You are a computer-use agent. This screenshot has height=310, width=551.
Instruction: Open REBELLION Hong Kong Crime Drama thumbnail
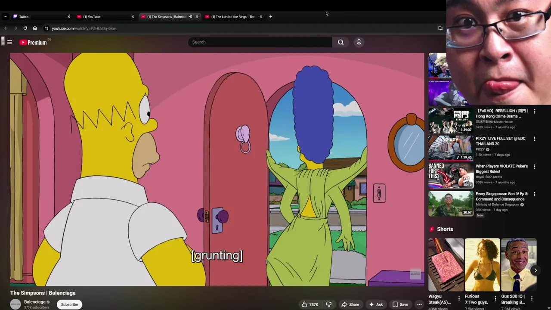[450, 121]
